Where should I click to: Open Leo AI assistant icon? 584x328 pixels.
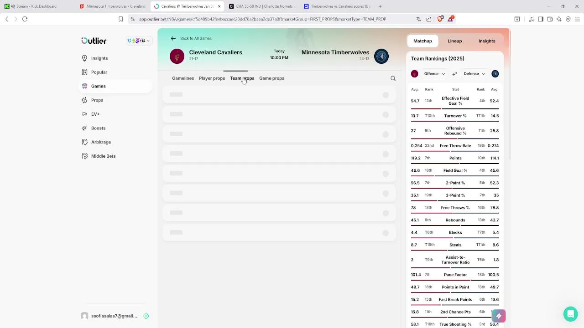(559, 19)
